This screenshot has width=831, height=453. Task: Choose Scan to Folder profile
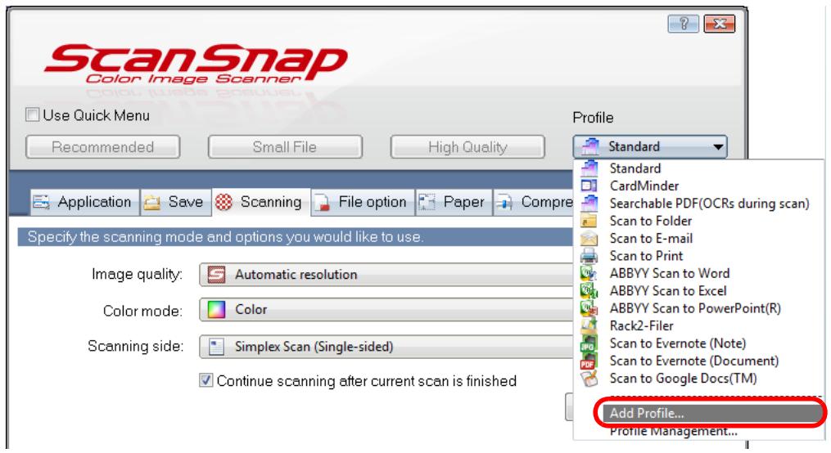(x=650, y=221)
